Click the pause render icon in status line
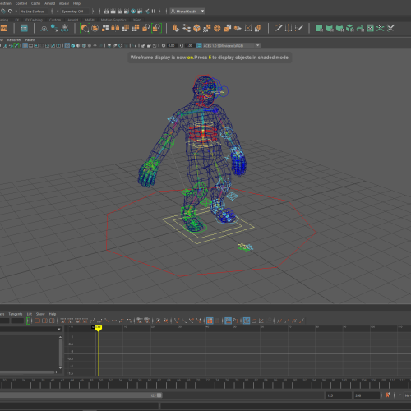The image size is (411, 411). 154,12
